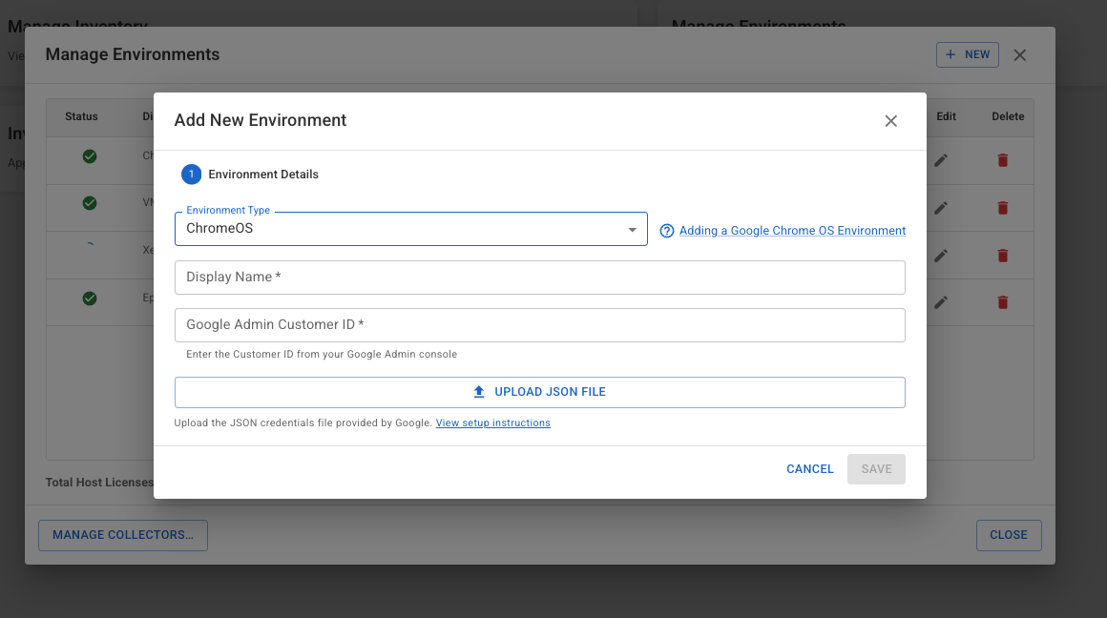The width and height of the screenshot is (1107, 618).
Task: Click the first row green status checkmark
Action: 90,156
